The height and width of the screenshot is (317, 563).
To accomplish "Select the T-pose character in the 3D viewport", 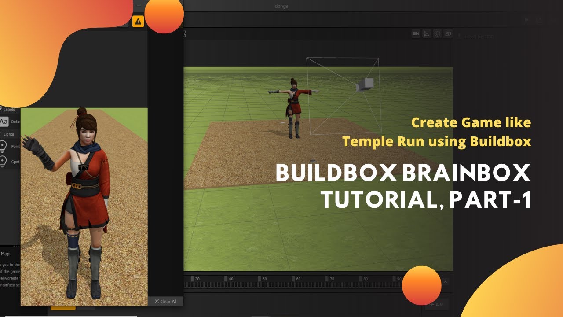I will coord(293,108).
